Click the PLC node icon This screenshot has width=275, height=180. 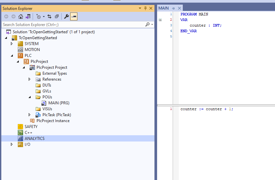click(20, 56)
